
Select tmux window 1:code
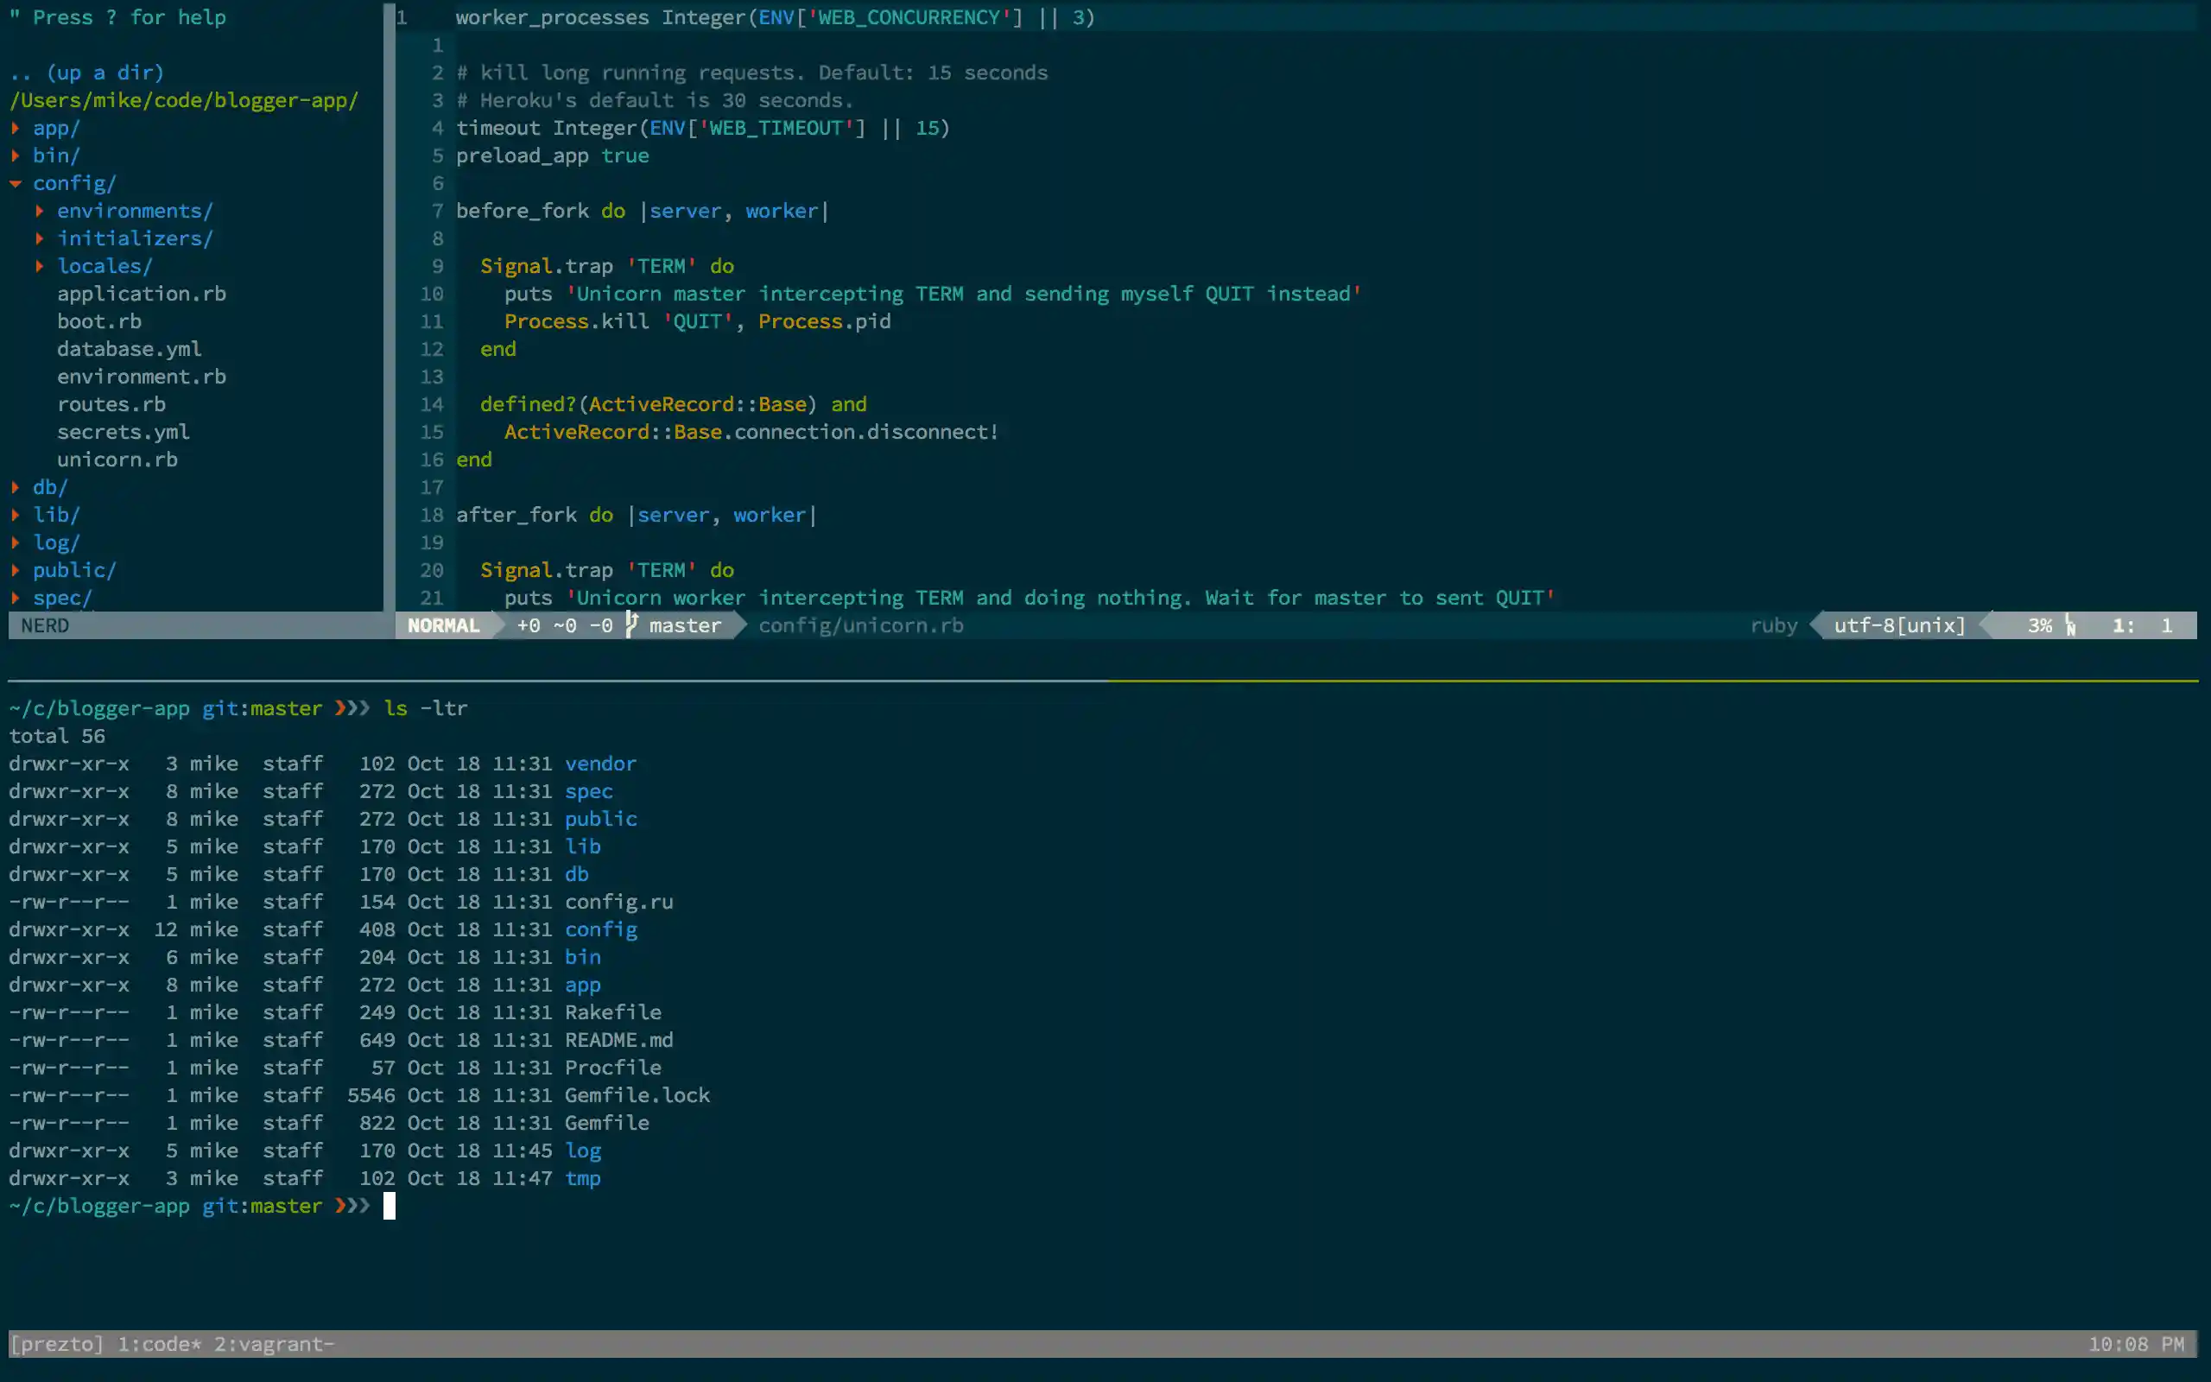156,1344
